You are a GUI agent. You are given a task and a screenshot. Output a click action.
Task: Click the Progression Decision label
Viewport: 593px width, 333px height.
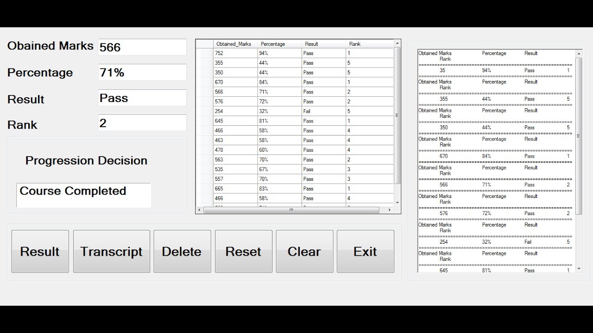86,160
